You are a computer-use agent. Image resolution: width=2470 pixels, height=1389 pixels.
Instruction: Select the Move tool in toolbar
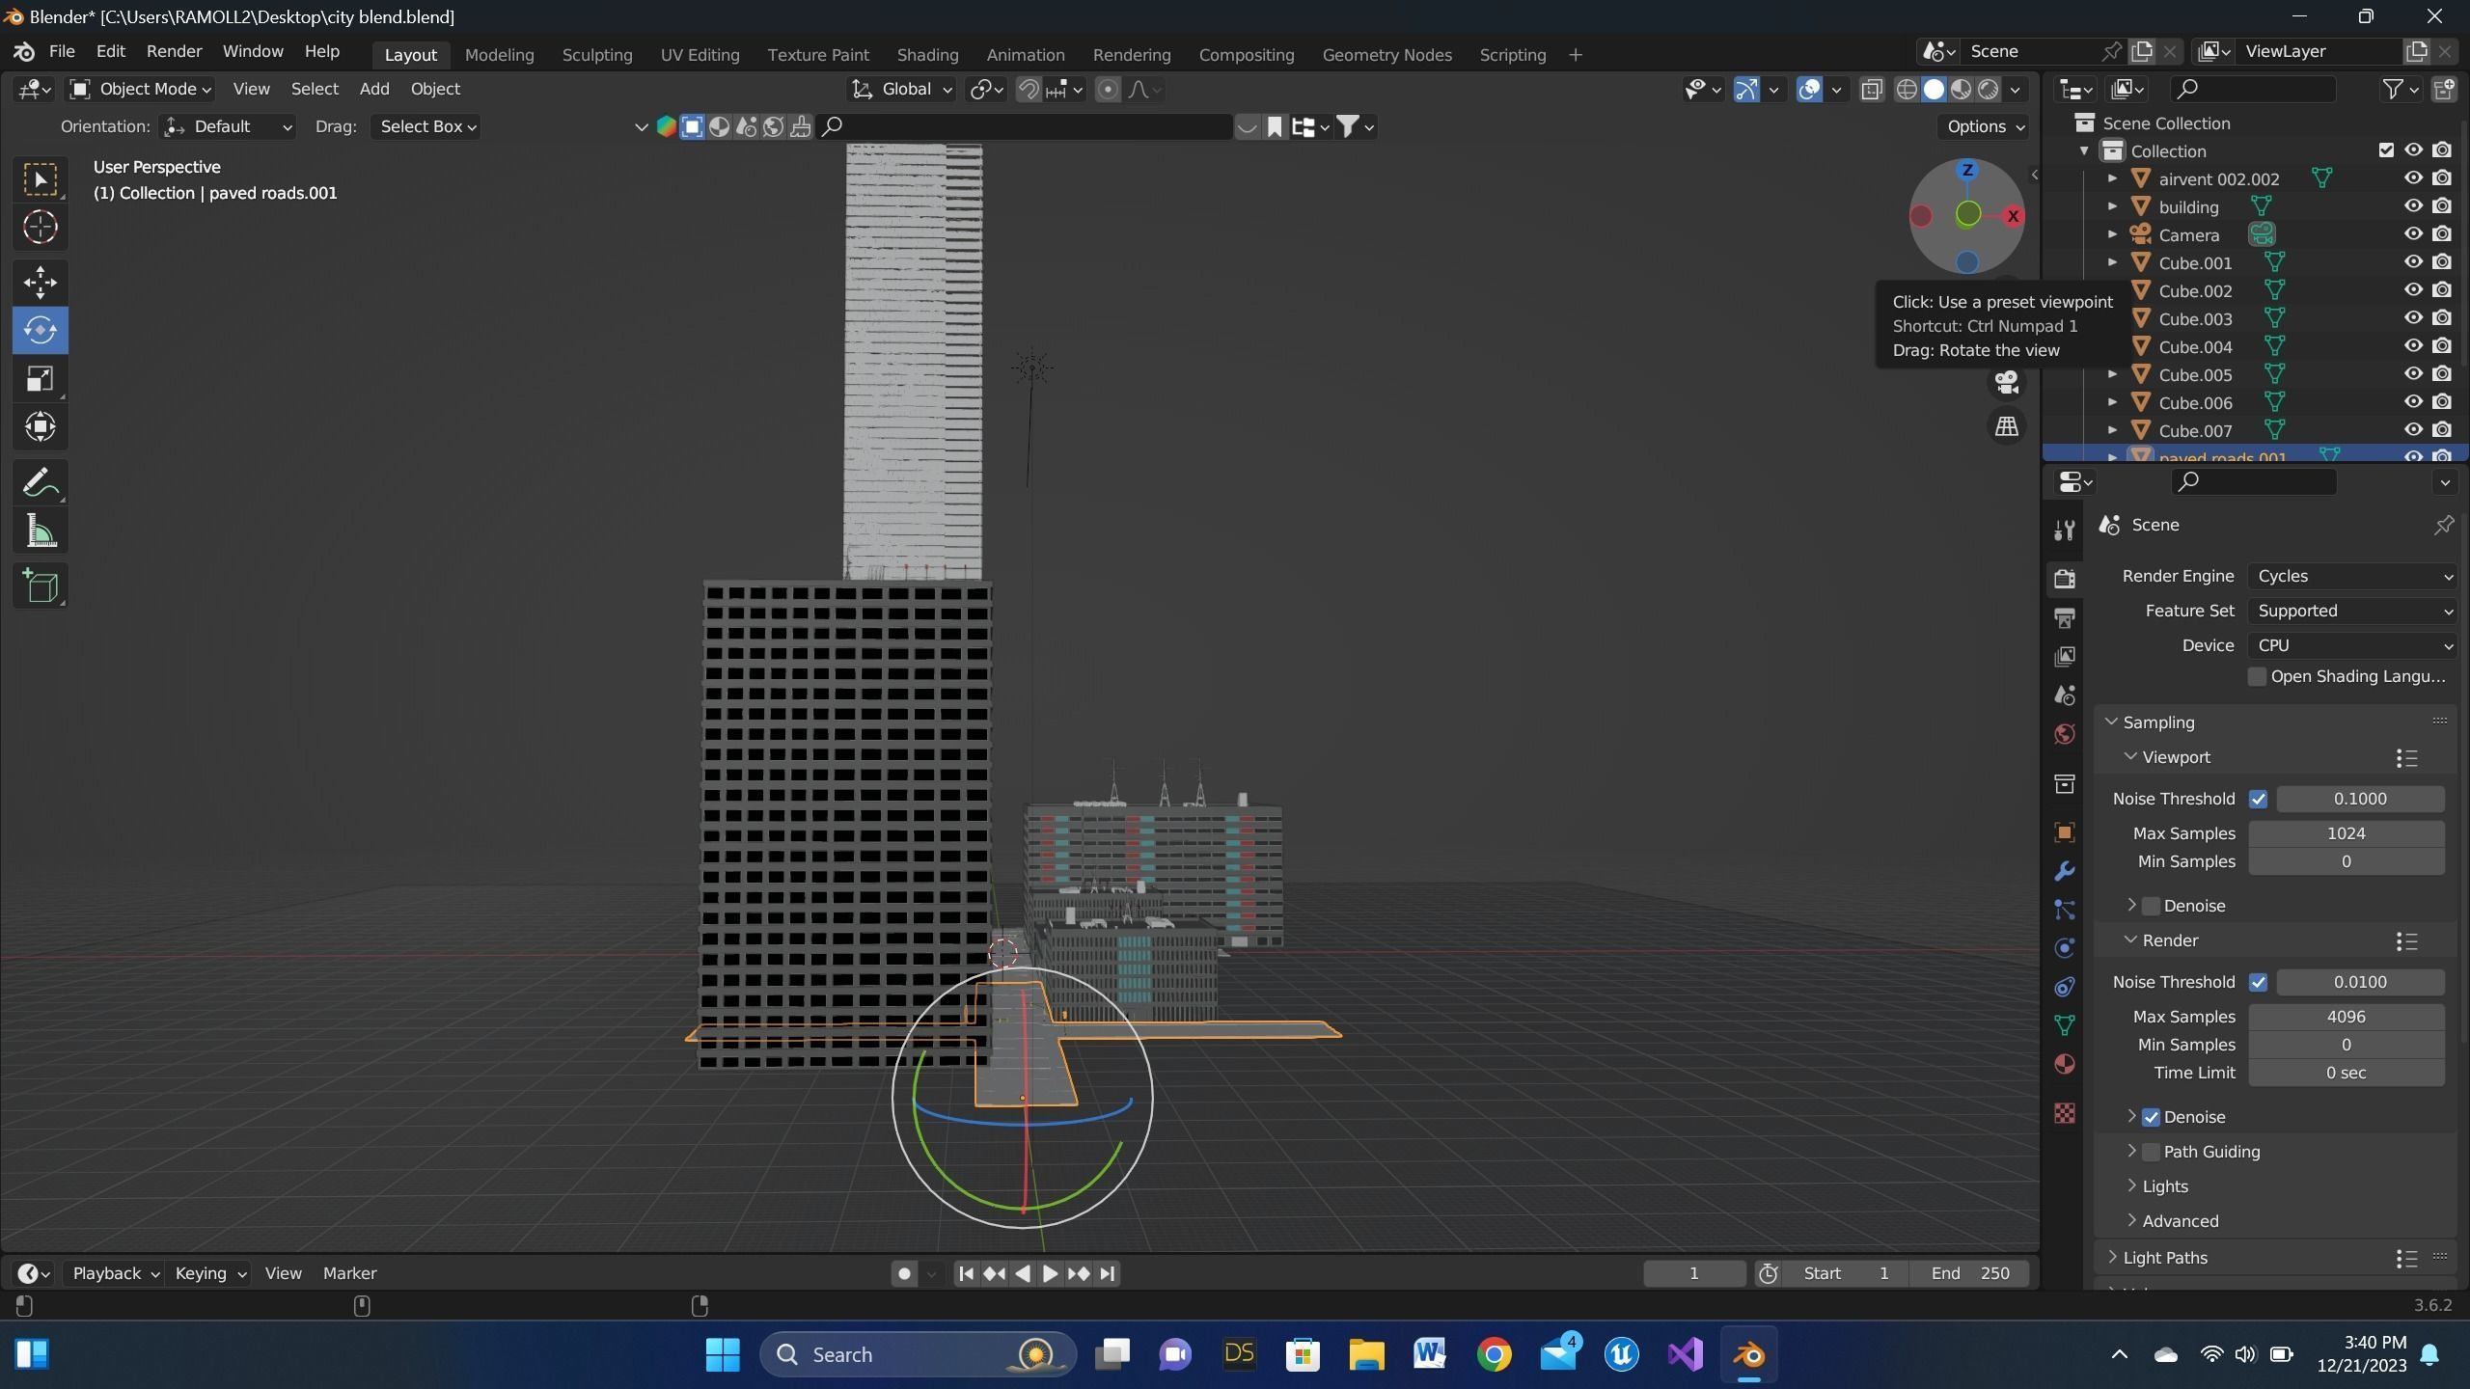[x=40, y=282]
